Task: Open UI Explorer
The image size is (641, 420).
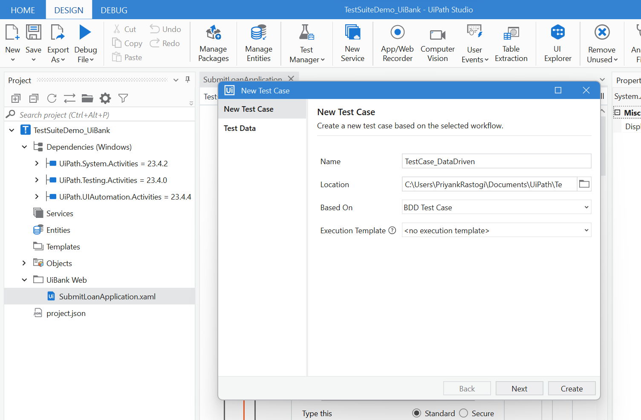Action: pos(557,43)
